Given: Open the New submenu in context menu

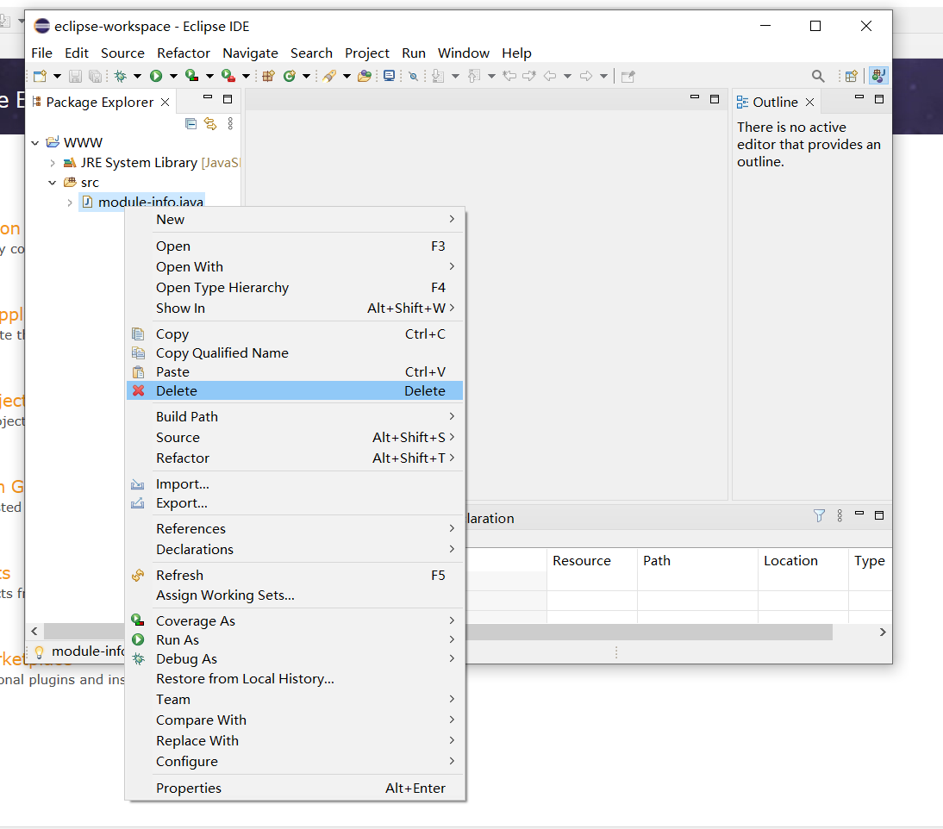Looking at the screenshot, I should click(x=295, y=220).
